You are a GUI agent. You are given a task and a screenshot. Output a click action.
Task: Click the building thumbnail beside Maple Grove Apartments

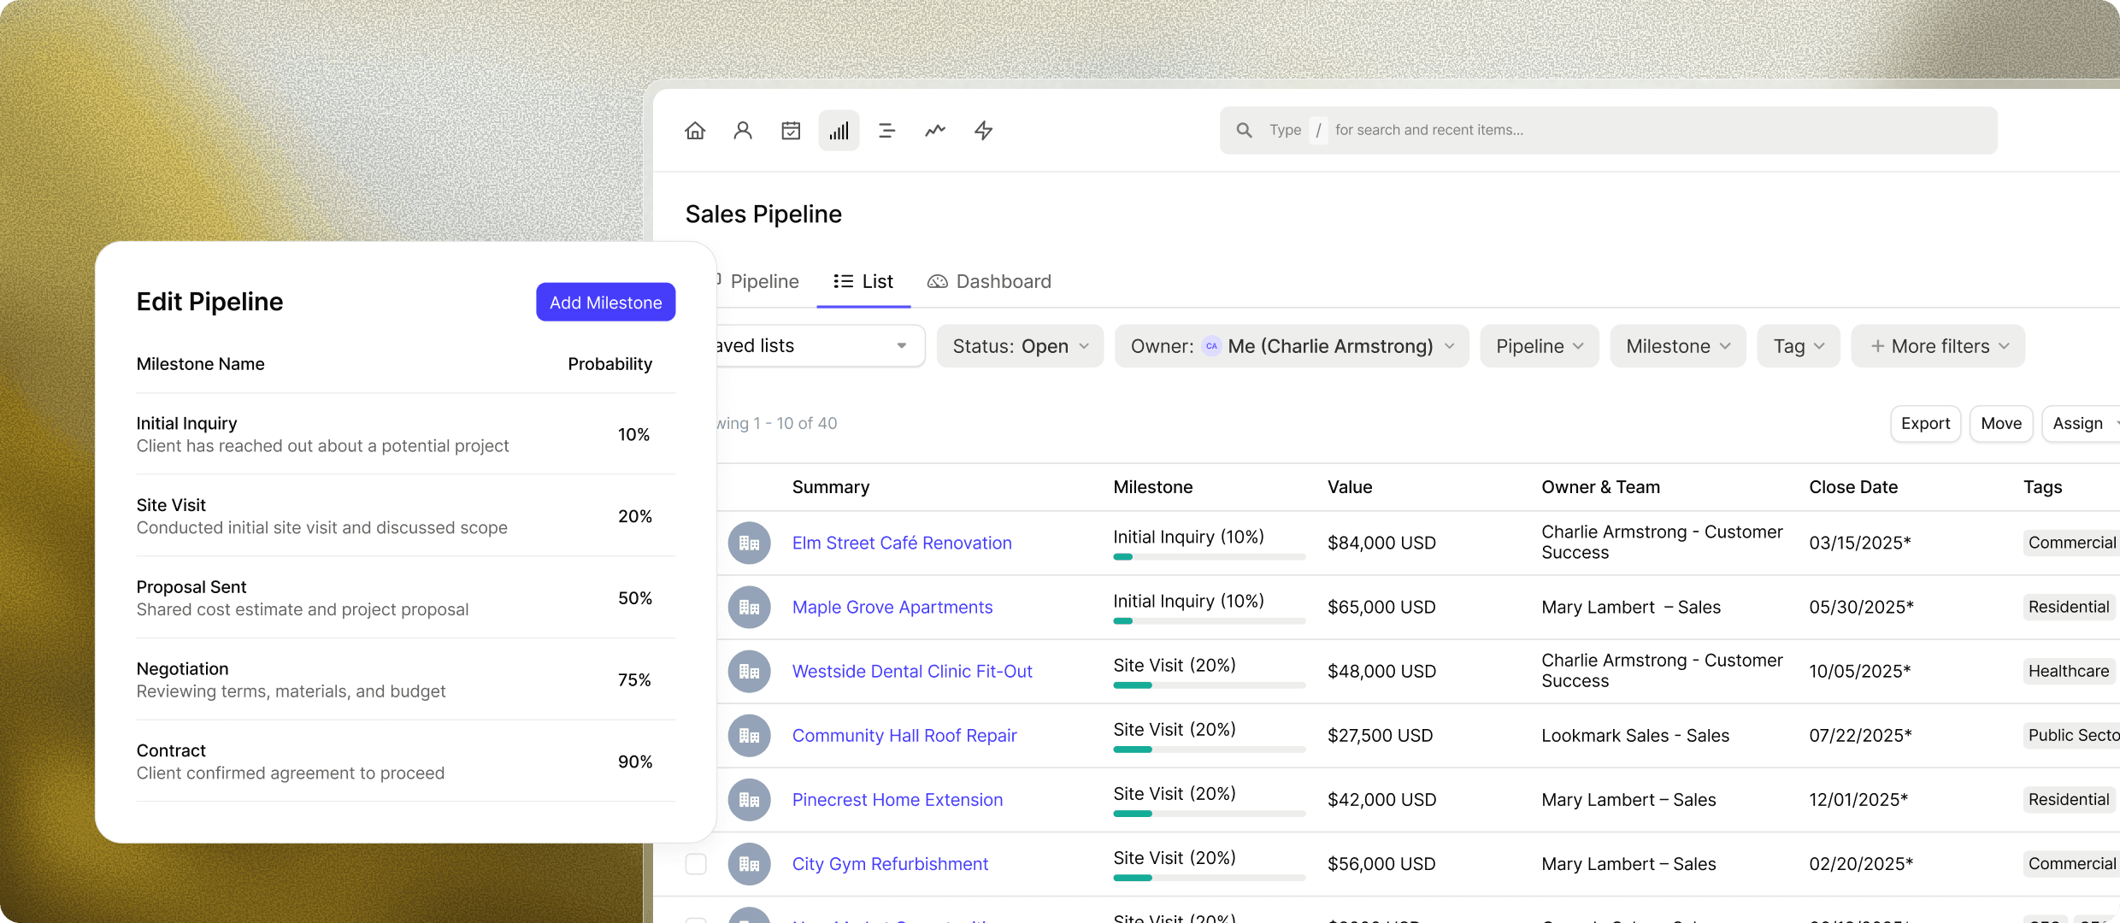point(749,607)
